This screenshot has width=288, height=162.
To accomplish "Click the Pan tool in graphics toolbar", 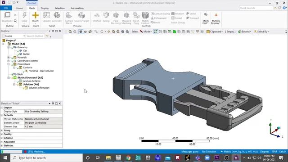I will (109, 31).
